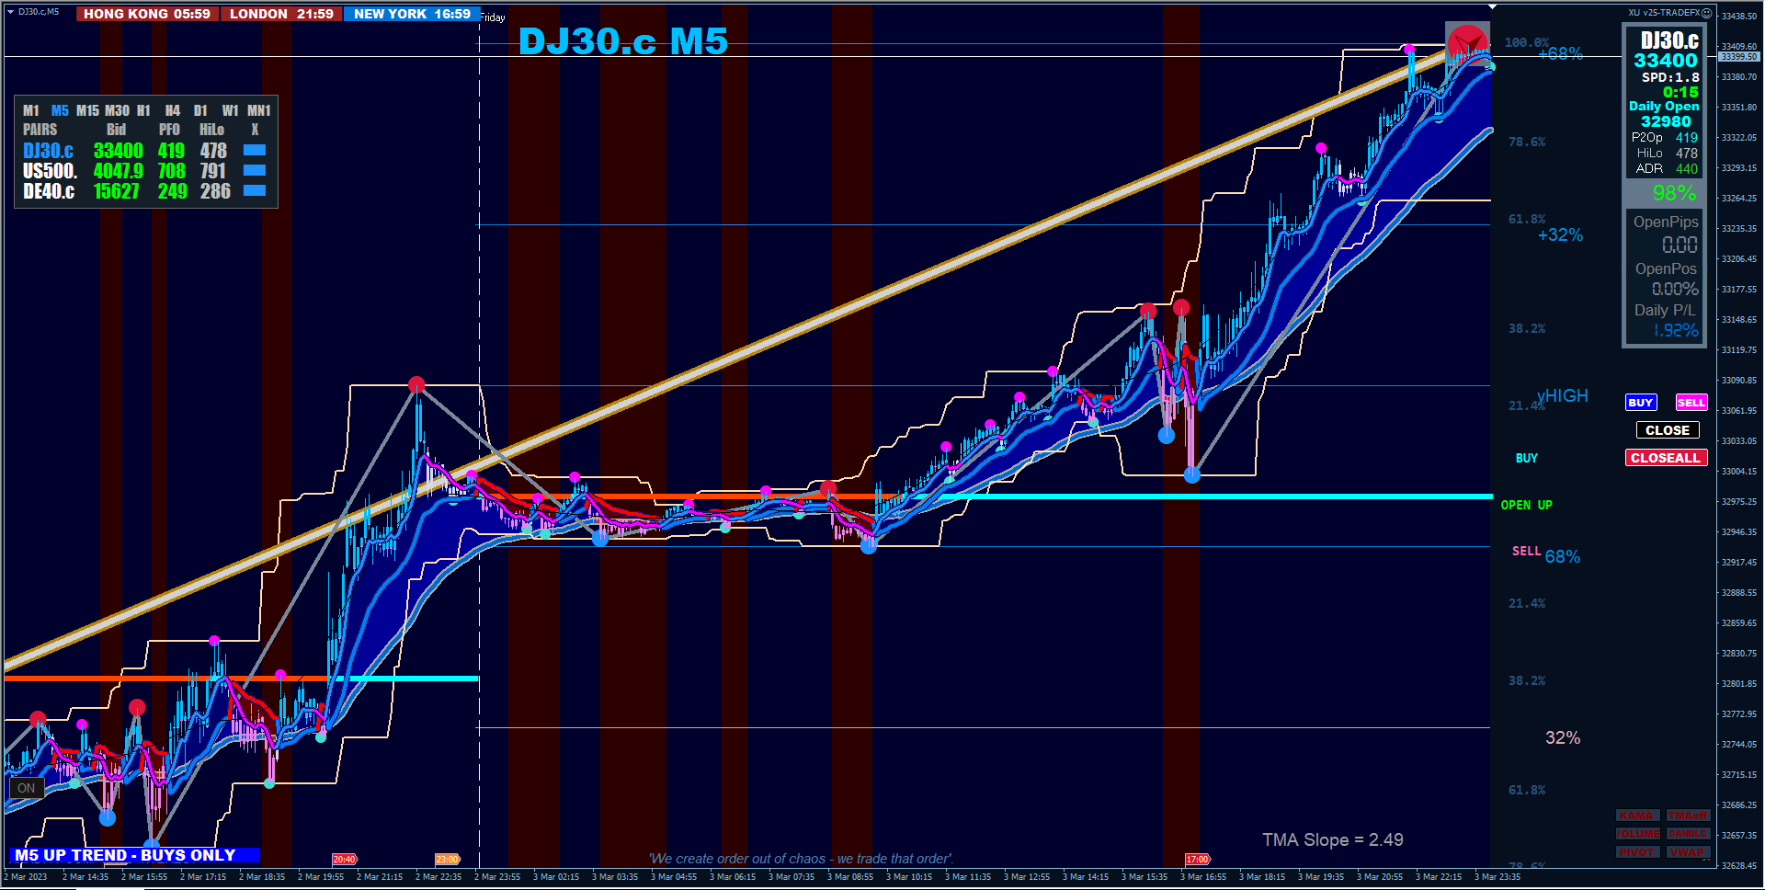Toggle the PIVOT indicator button
This screenshot has width=1765, height=890.
pyautogui.click(x=1637, y=852)
